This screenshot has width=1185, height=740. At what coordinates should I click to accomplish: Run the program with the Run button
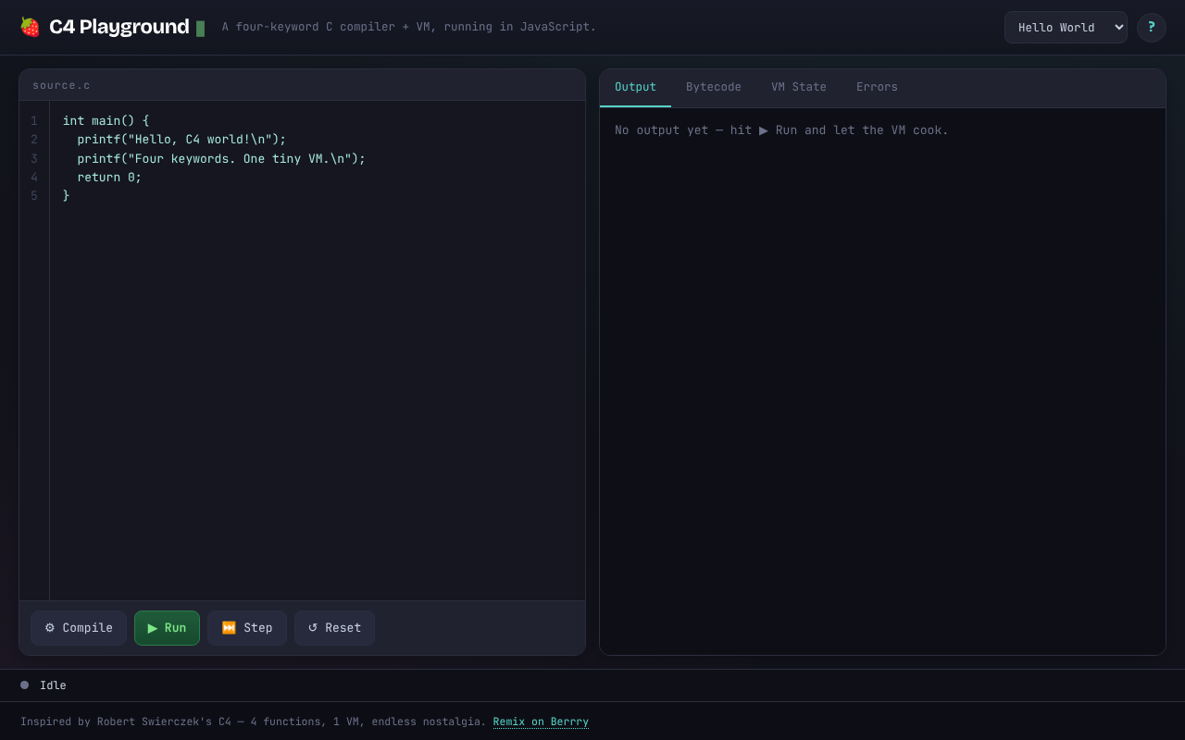(x=167, y=628)
